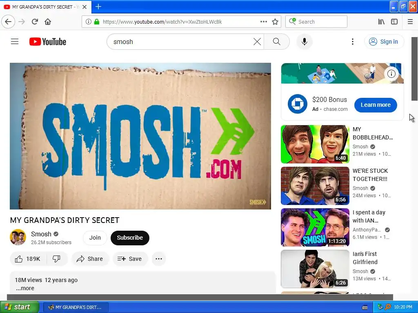The image size is (418, 313).
Task: Click the page vertical scrollbar thumb
Action: (x=414, y=69)
